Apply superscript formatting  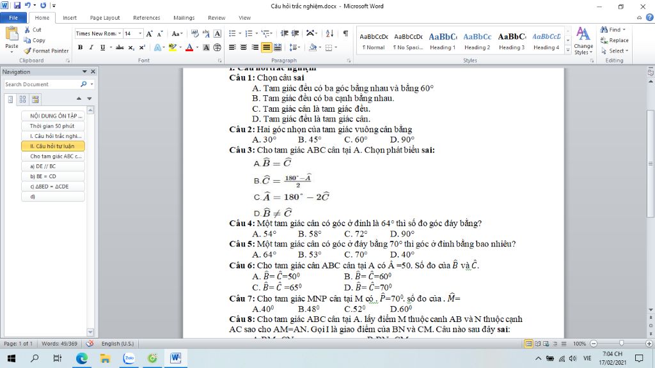tap(142, 47)
